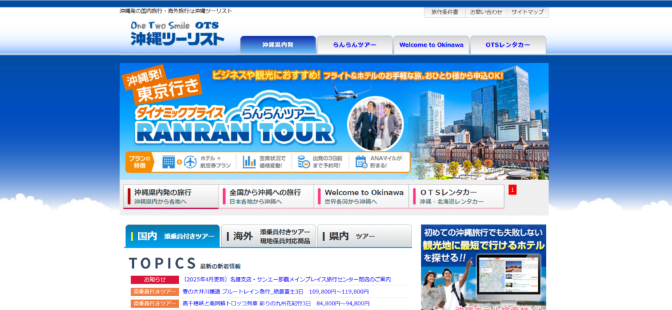Open the OTSレンタカー top navigation tab

tap(507, 45)
